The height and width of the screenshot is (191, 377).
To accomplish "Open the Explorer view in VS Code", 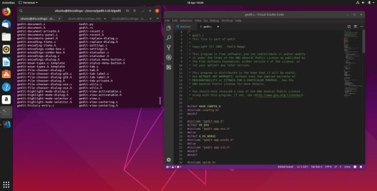I will pos(169,28).
